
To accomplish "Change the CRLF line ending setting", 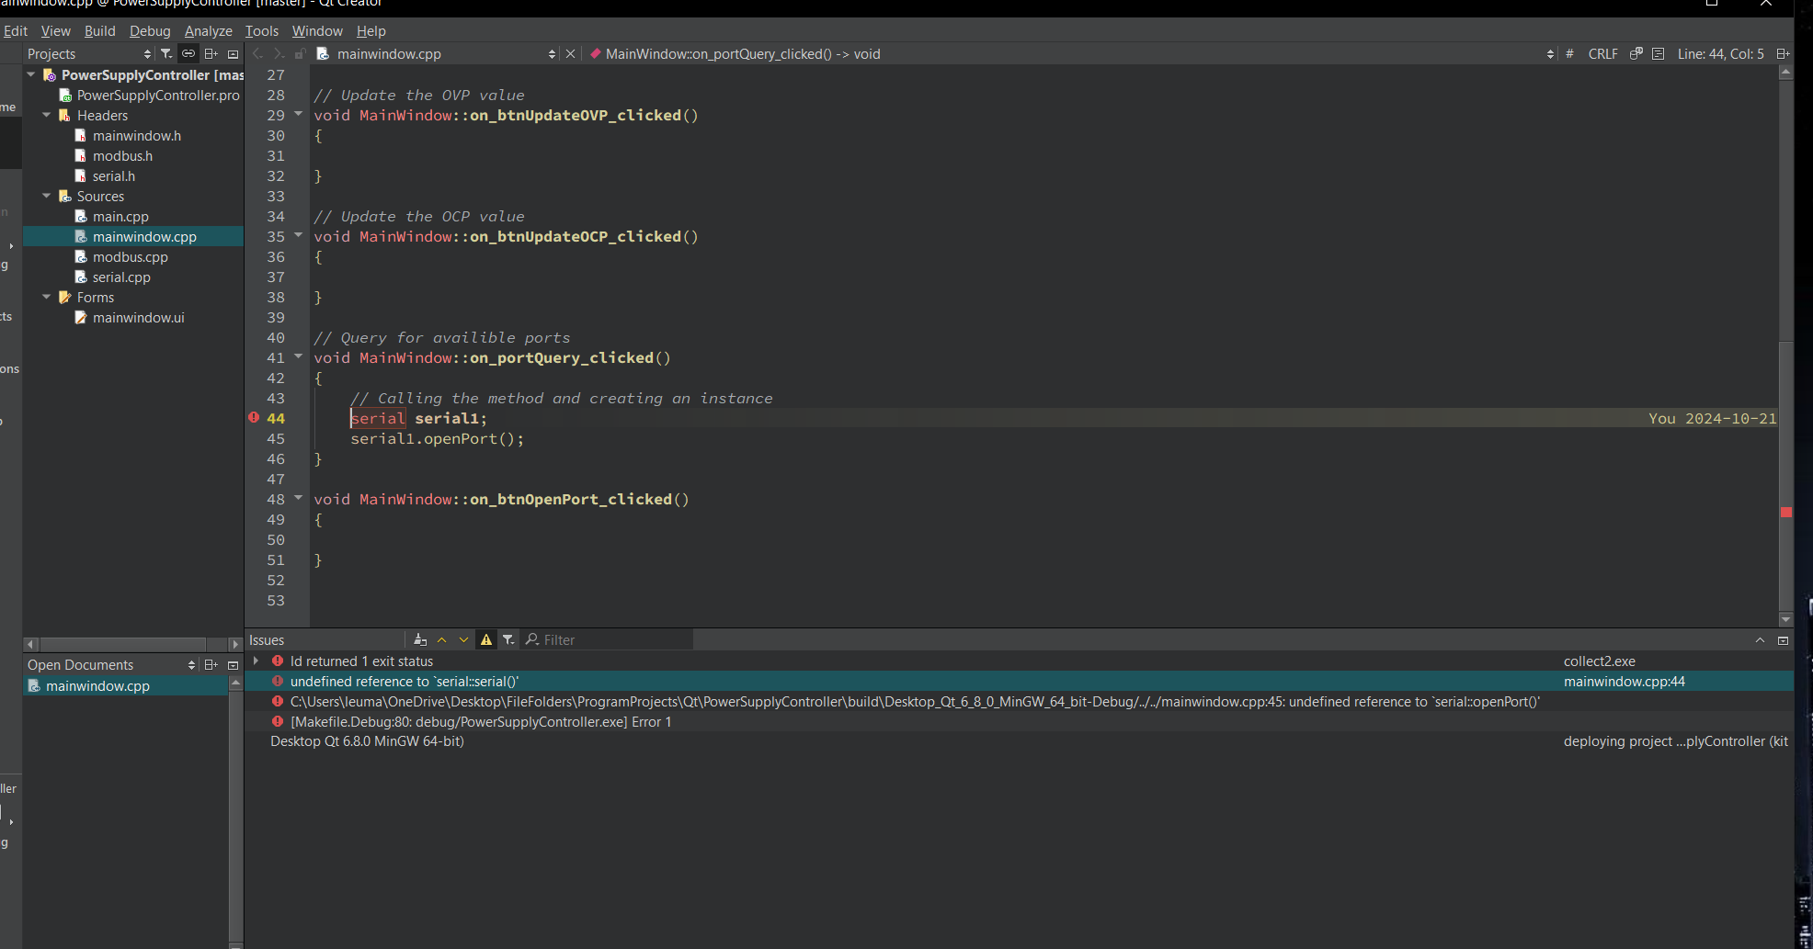I will [x=1602, y=54].
